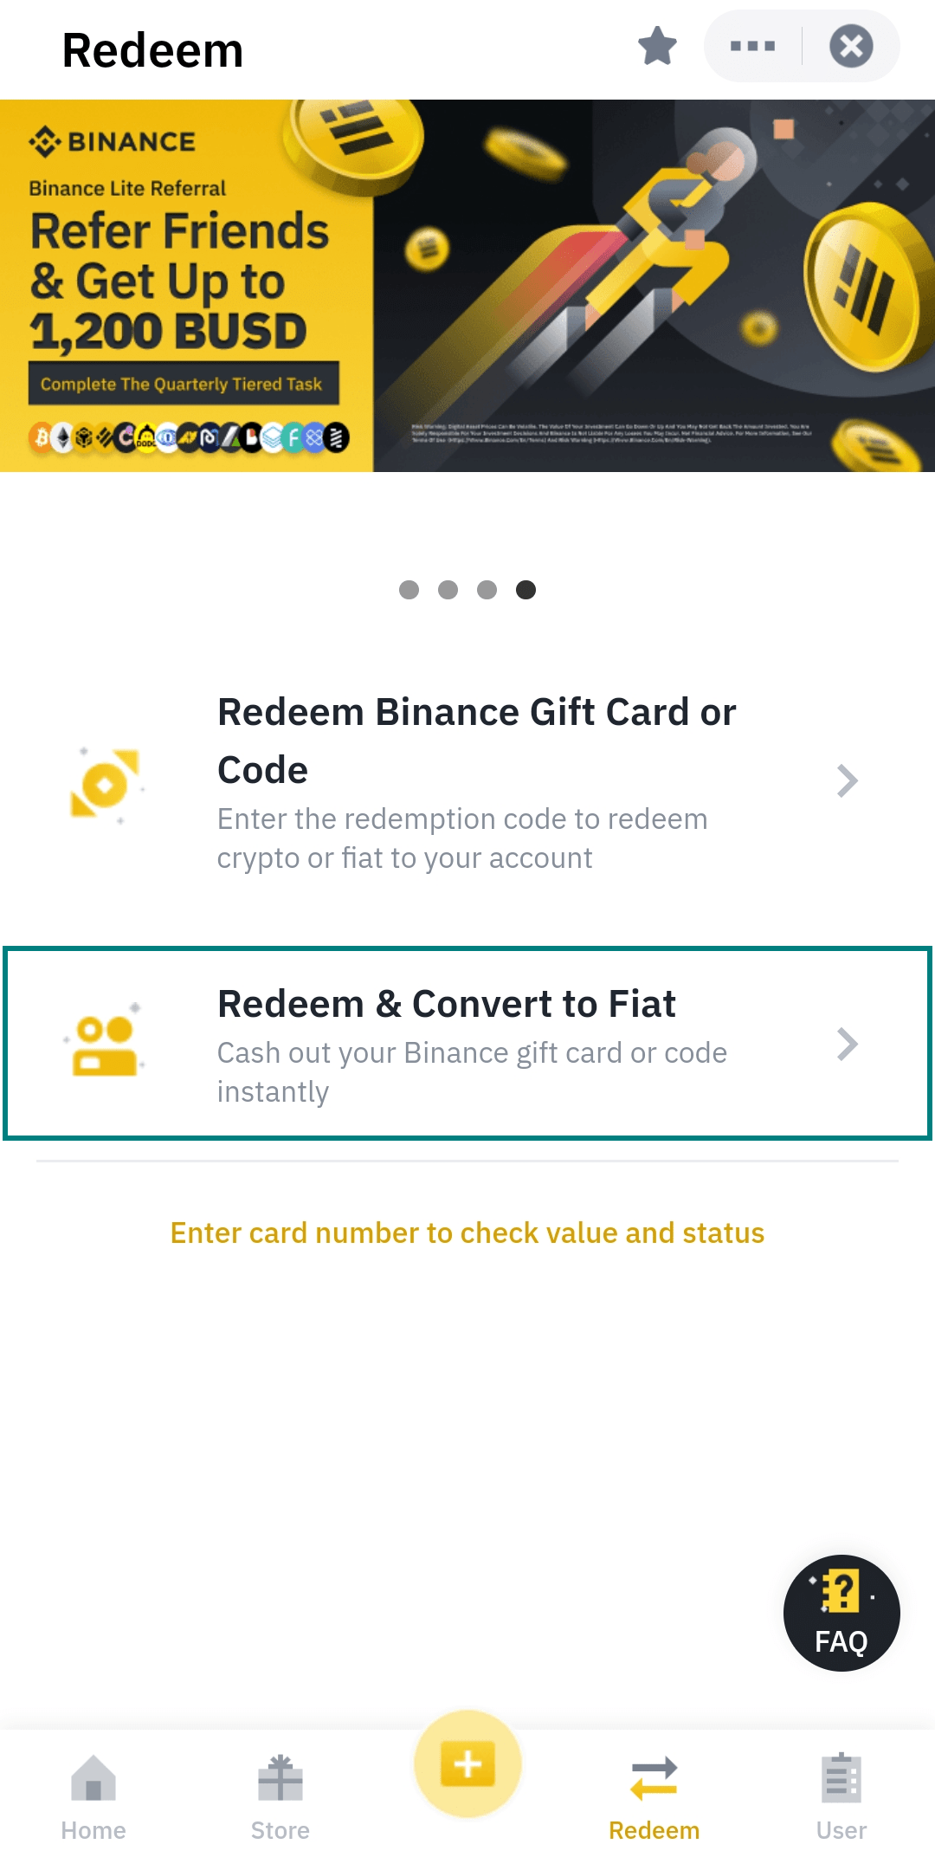Select the third banner carousel dot
This screenshot has height=1870, width=935.
pos(487,590)
